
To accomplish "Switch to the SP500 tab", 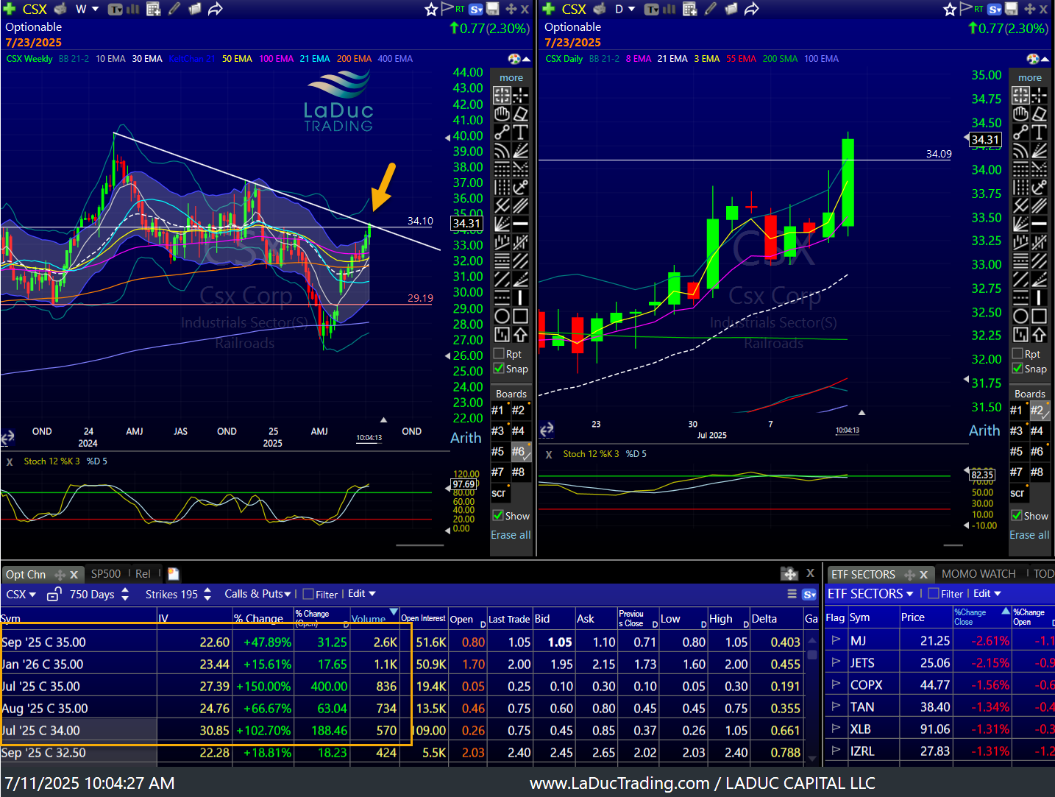I will 106,574.
